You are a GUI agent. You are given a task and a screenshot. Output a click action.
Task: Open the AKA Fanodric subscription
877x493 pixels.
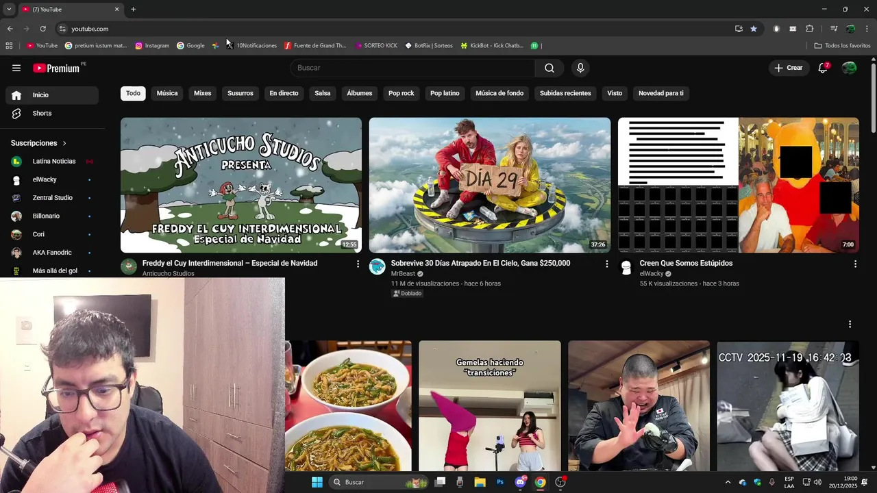(52, 253)
